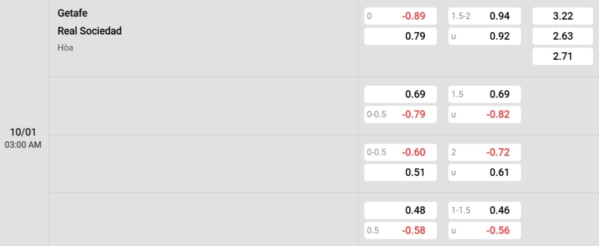Select over 1.5-2 odds of 0.94
The width and height of the screenshot is (599, 246).
(484, 16)
